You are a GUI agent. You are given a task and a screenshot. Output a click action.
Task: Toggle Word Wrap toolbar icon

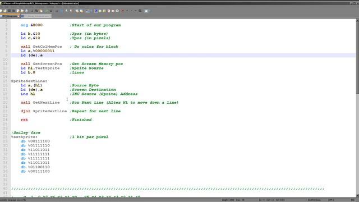pyautogui.click(x=88, y=11)
